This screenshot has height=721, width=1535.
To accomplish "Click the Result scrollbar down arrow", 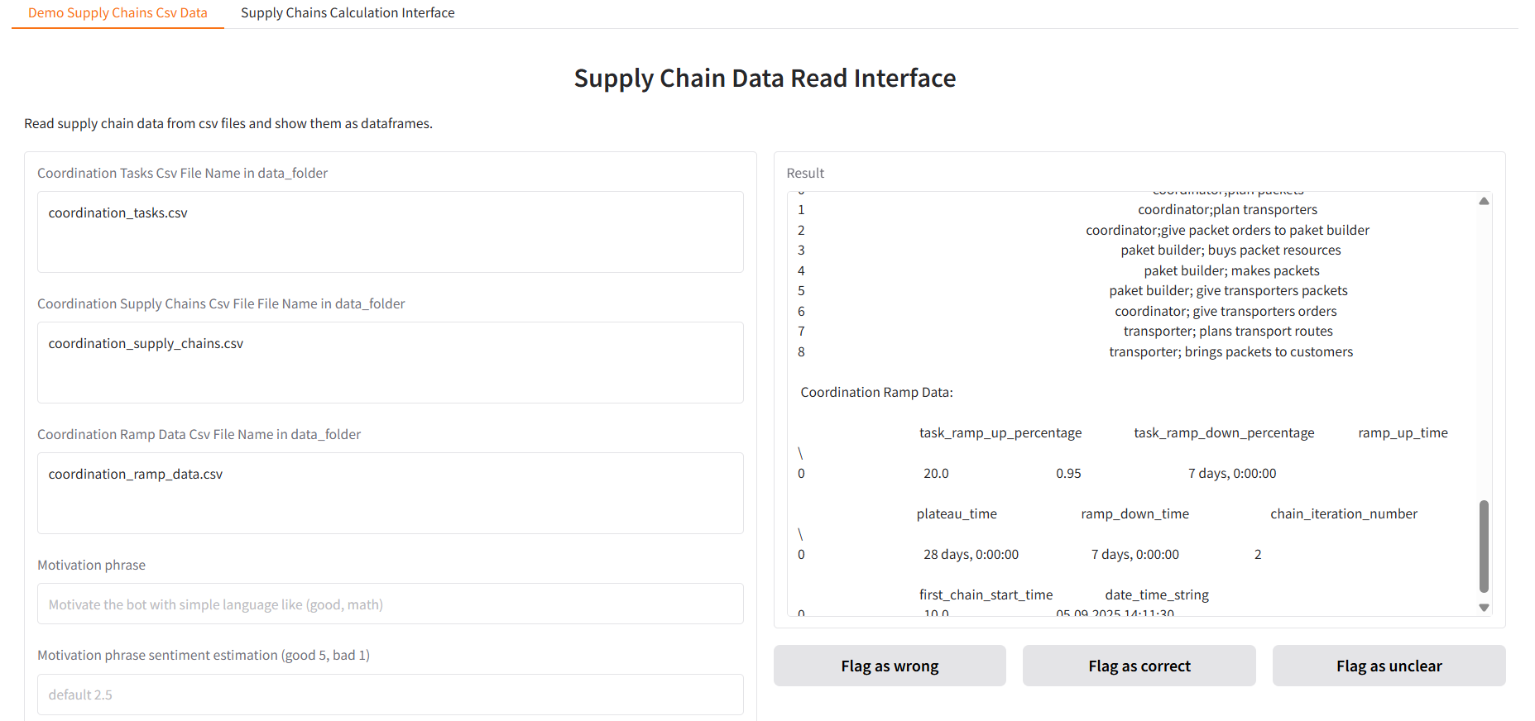I will pos(1484,608).
